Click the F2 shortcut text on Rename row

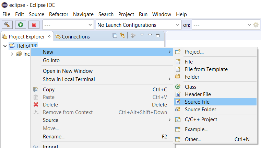165,137
